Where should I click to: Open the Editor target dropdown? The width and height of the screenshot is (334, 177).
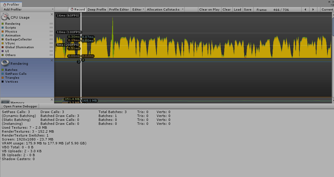click(138, 10)
